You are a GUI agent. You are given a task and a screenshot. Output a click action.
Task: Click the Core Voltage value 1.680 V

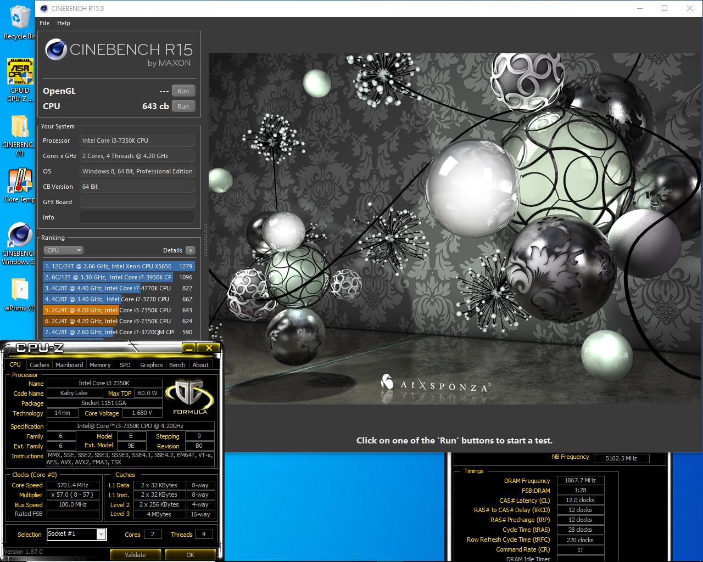[x=142, y=413]
